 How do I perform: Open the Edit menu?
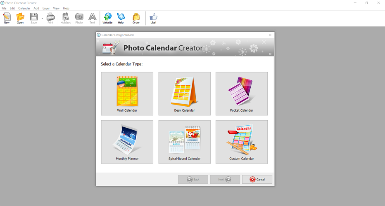pyautogui.click(x=12, y=8)
